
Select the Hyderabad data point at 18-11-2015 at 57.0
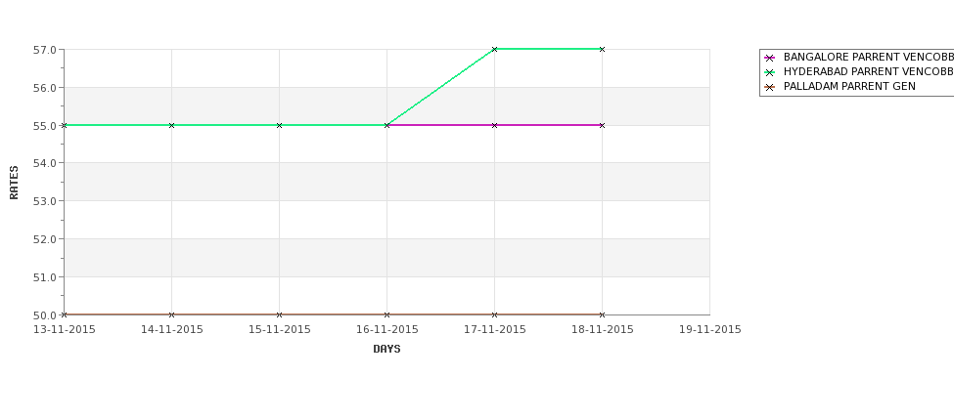pyautogui.click(x=603, y=49)
